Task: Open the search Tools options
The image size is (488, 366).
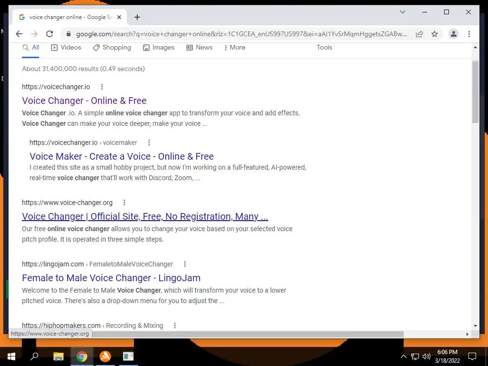Action: pos(324,48)
